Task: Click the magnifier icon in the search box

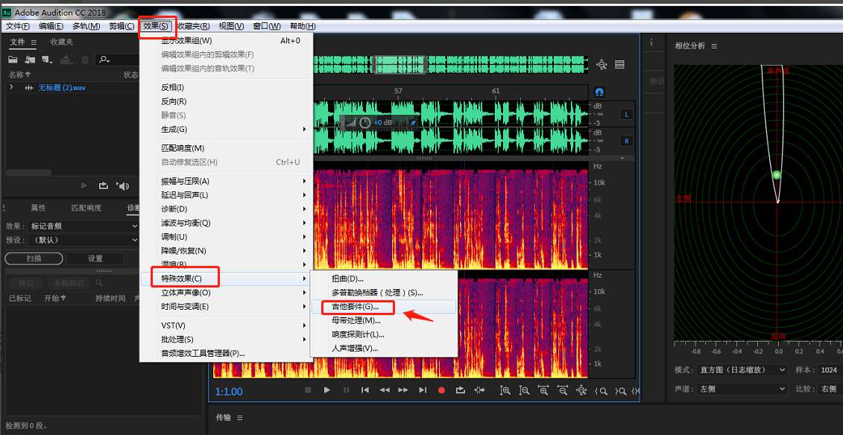Action: (x=104, y=59)
